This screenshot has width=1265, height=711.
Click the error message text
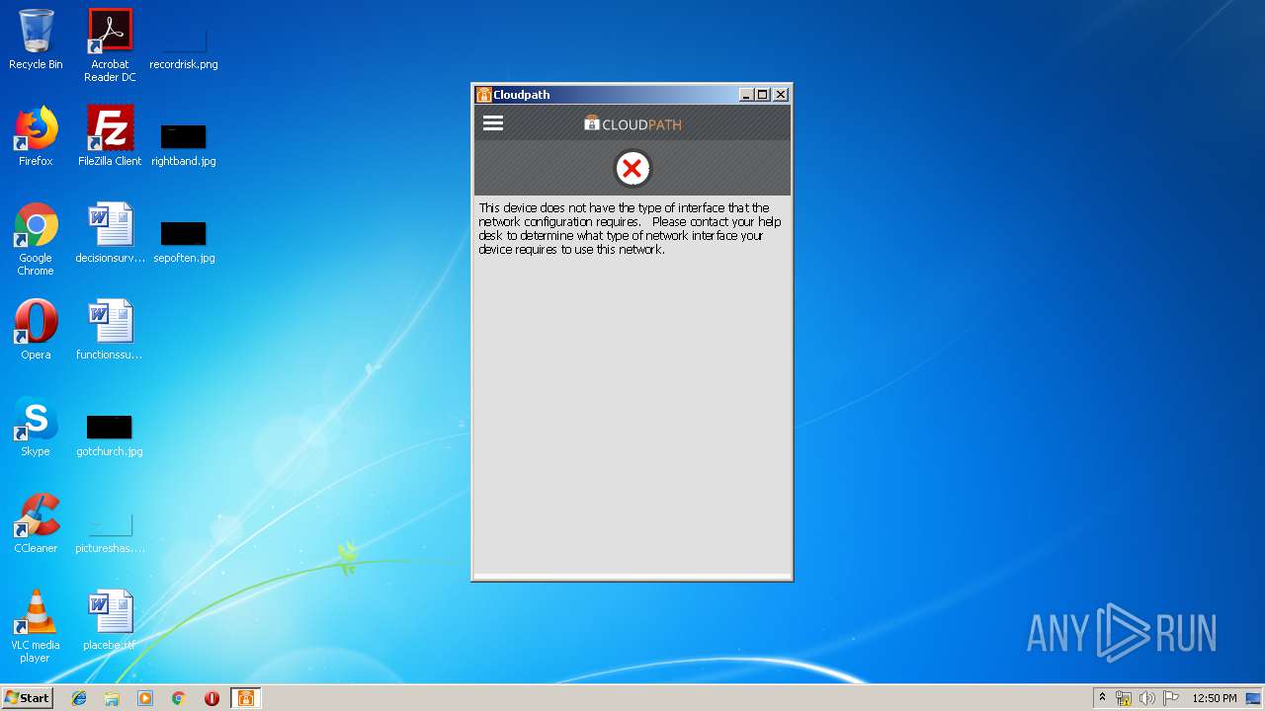pos(630,229)
